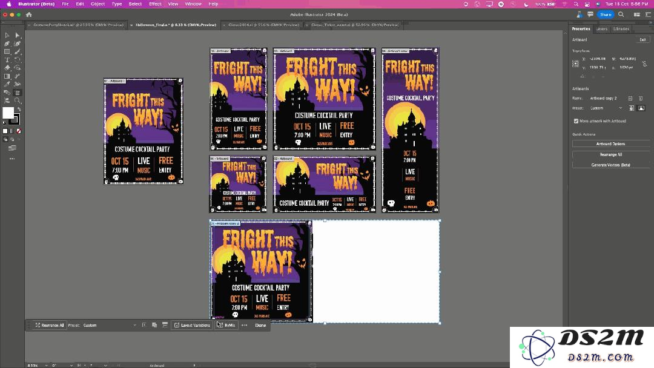Set artboard to portrait orientation in Properties

632,108
